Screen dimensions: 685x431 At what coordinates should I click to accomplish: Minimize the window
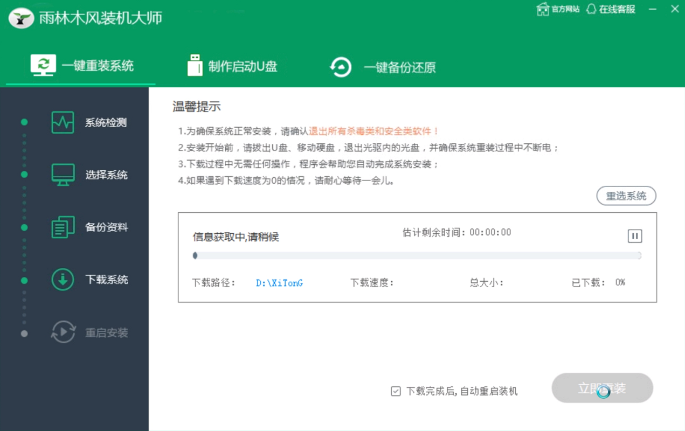tap(653, 9)
